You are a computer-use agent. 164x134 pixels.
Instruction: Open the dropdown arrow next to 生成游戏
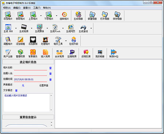click(91, 28)
